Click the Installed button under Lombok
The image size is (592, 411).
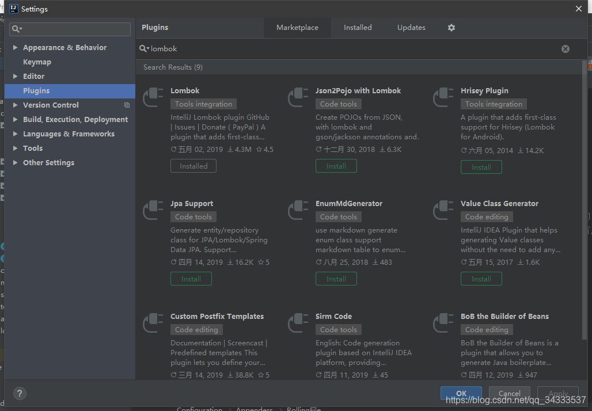(193, 166)
